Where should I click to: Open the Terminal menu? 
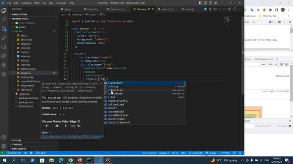point(61,3)
